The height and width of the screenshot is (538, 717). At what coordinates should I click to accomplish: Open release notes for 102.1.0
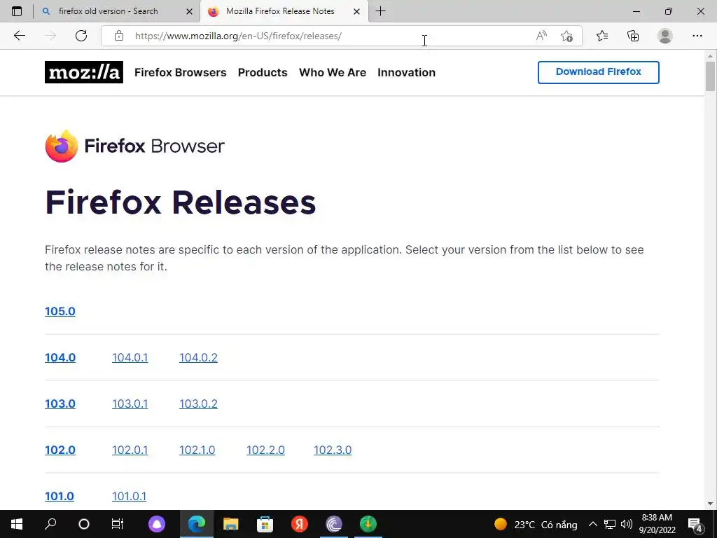pos(197,450)
